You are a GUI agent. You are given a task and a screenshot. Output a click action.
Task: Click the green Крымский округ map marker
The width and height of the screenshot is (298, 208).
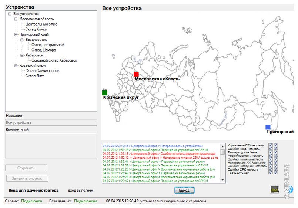[105, 93]
